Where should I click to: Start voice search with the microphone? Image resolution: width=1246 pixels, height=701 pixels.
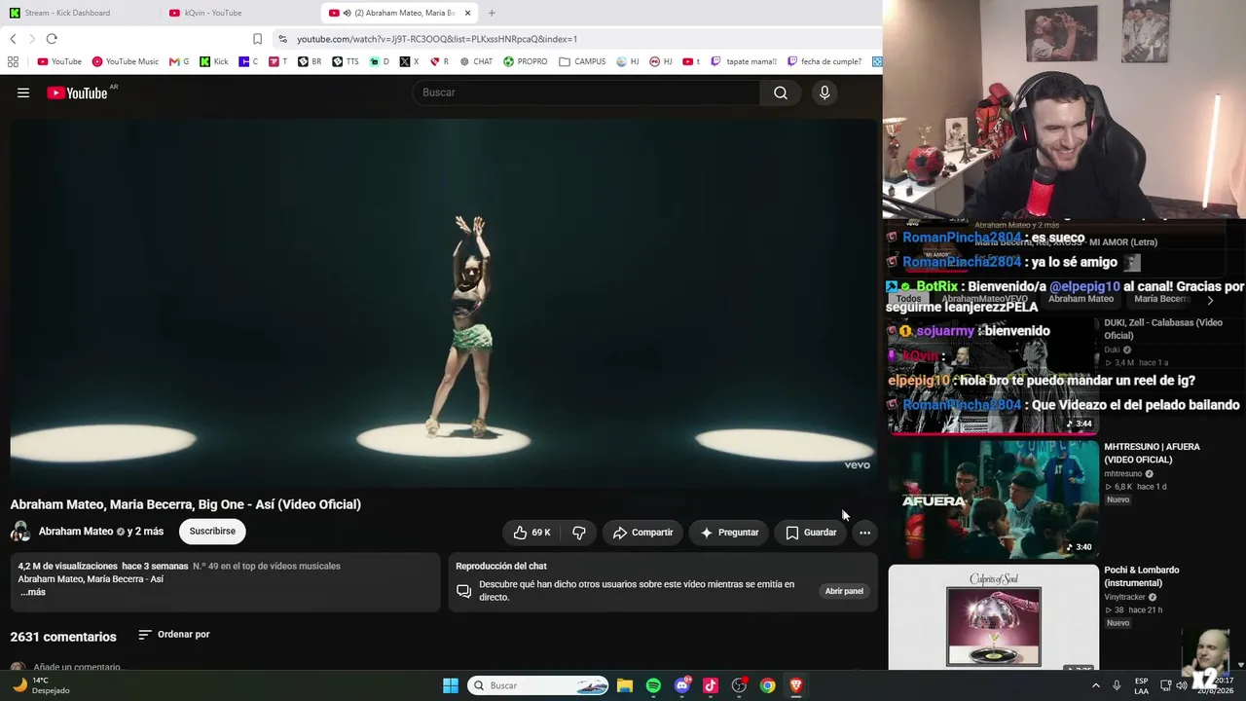coord(825,92)
